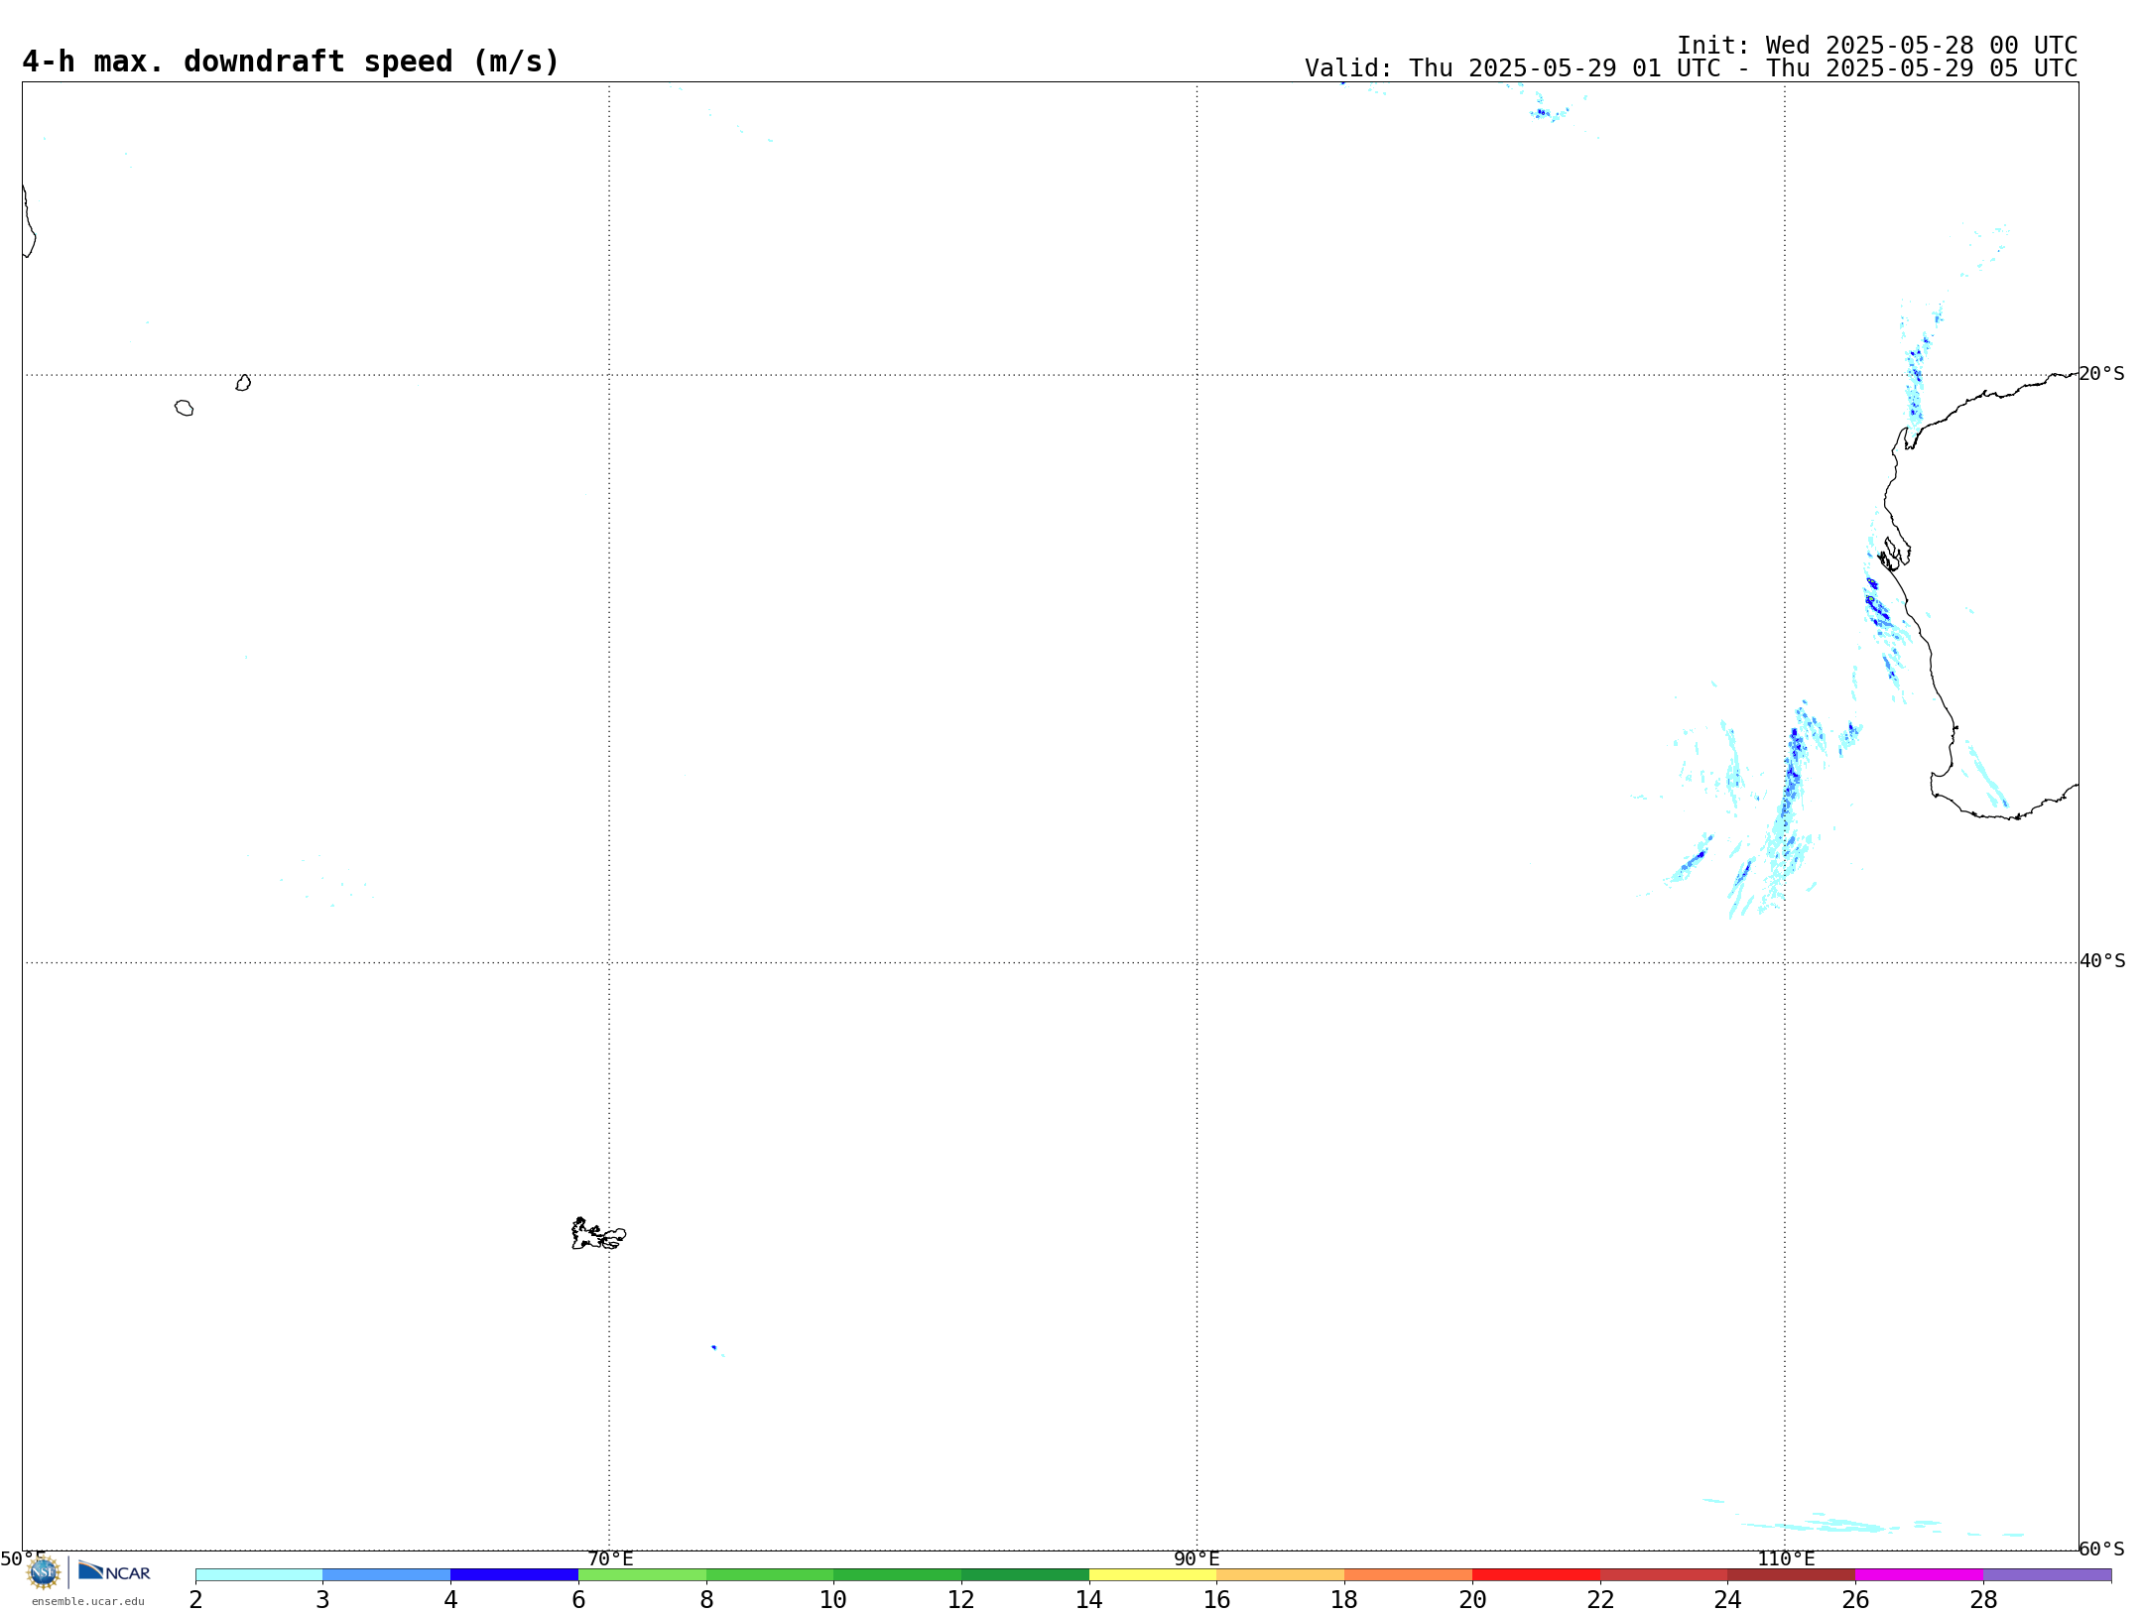This screenshot has width=2143, height=1613.
Task: Click the NCAR logo
Action: pos(114,1571)
